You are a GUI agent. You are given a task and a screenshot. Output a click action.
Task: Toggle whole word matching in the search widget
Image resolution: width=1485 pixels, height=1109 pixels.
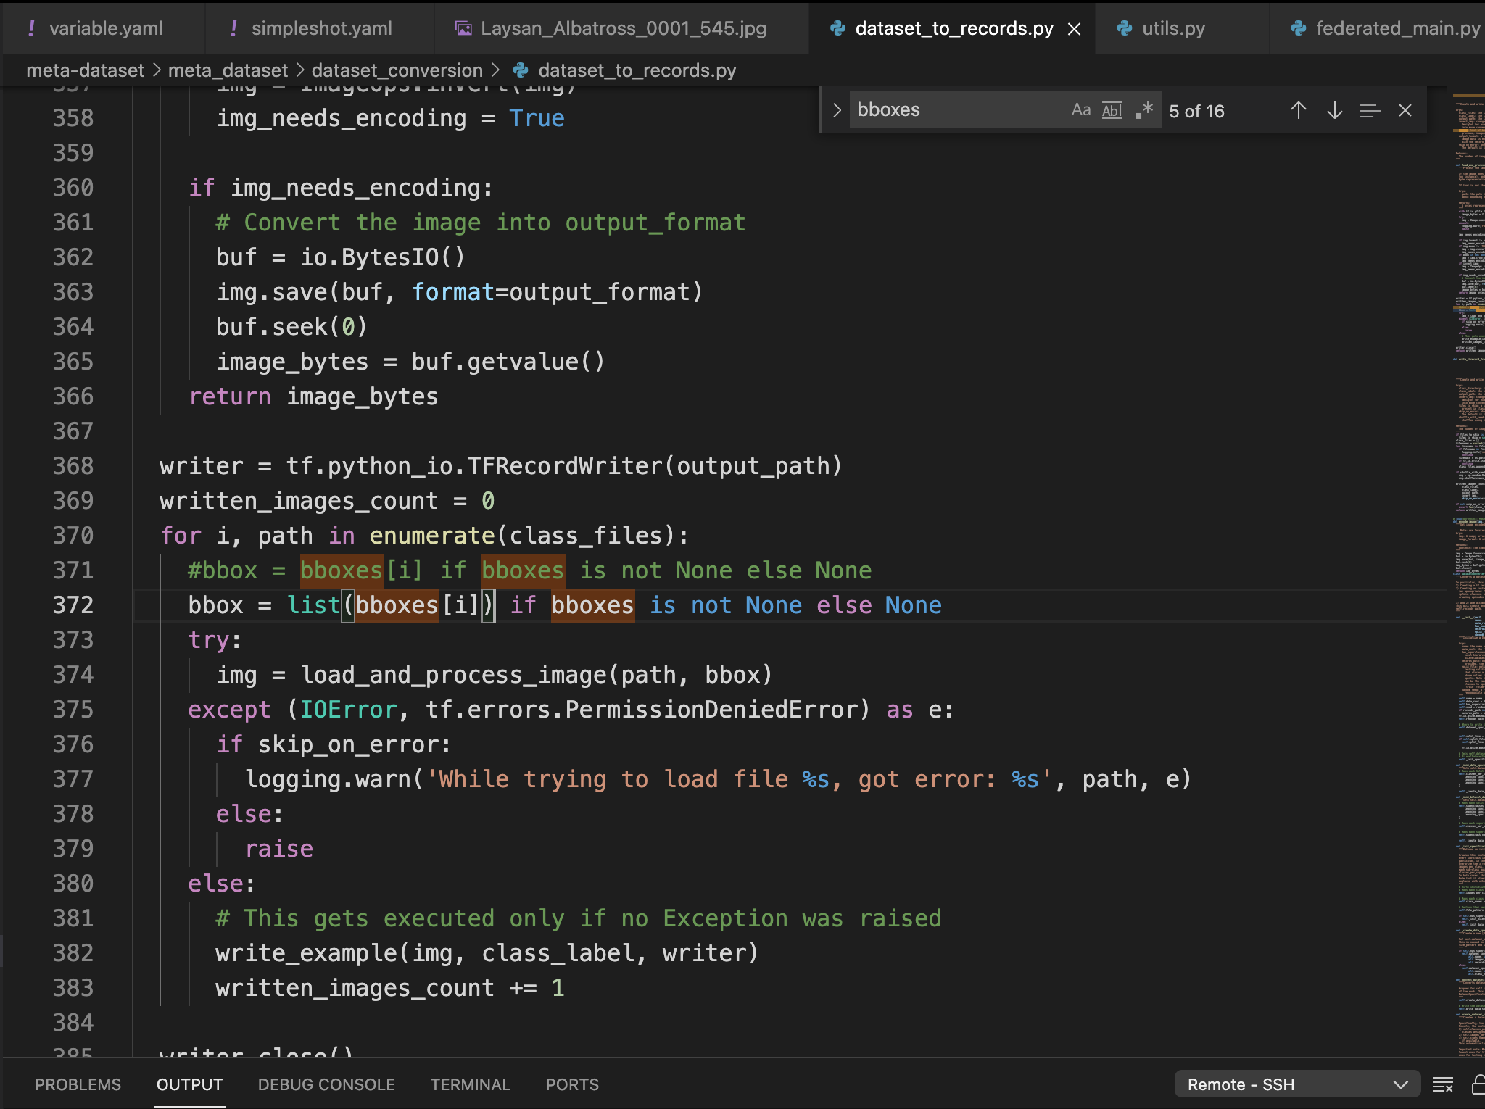[x=1112, y=109]
